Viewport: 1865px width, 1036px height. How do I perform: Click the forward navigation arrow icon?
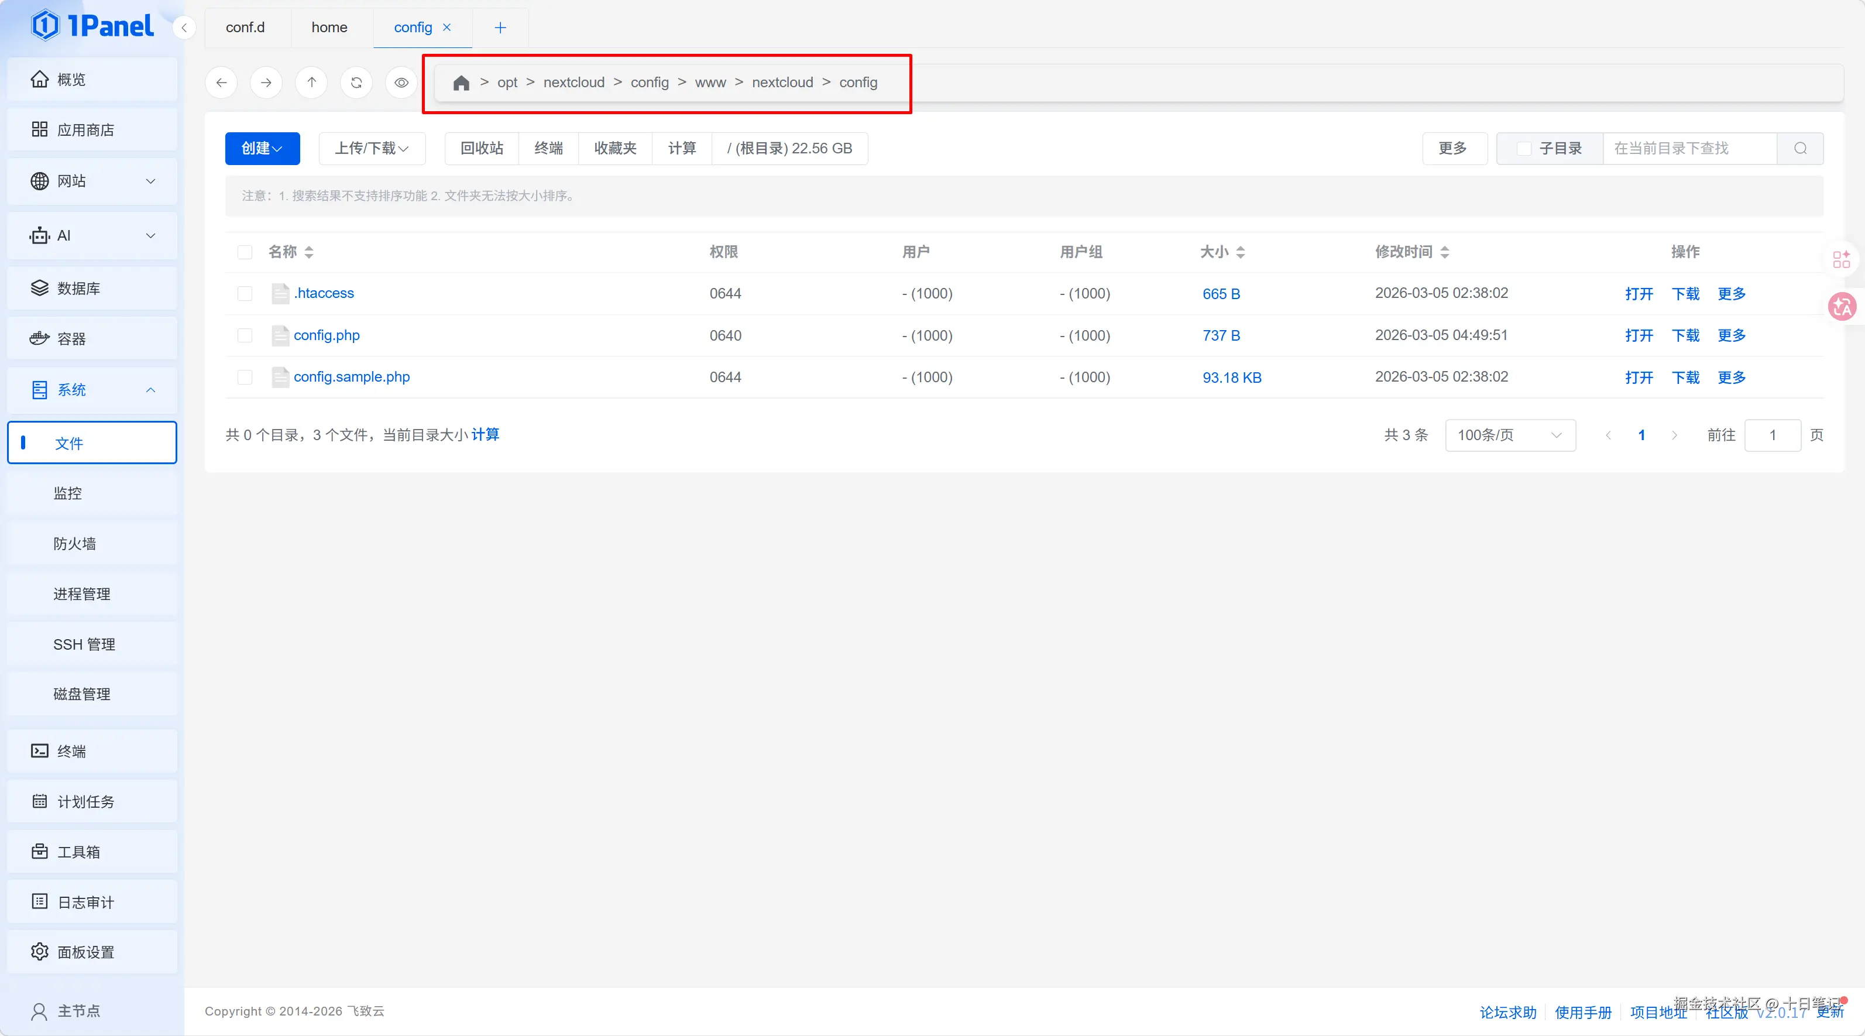point(266,83)
